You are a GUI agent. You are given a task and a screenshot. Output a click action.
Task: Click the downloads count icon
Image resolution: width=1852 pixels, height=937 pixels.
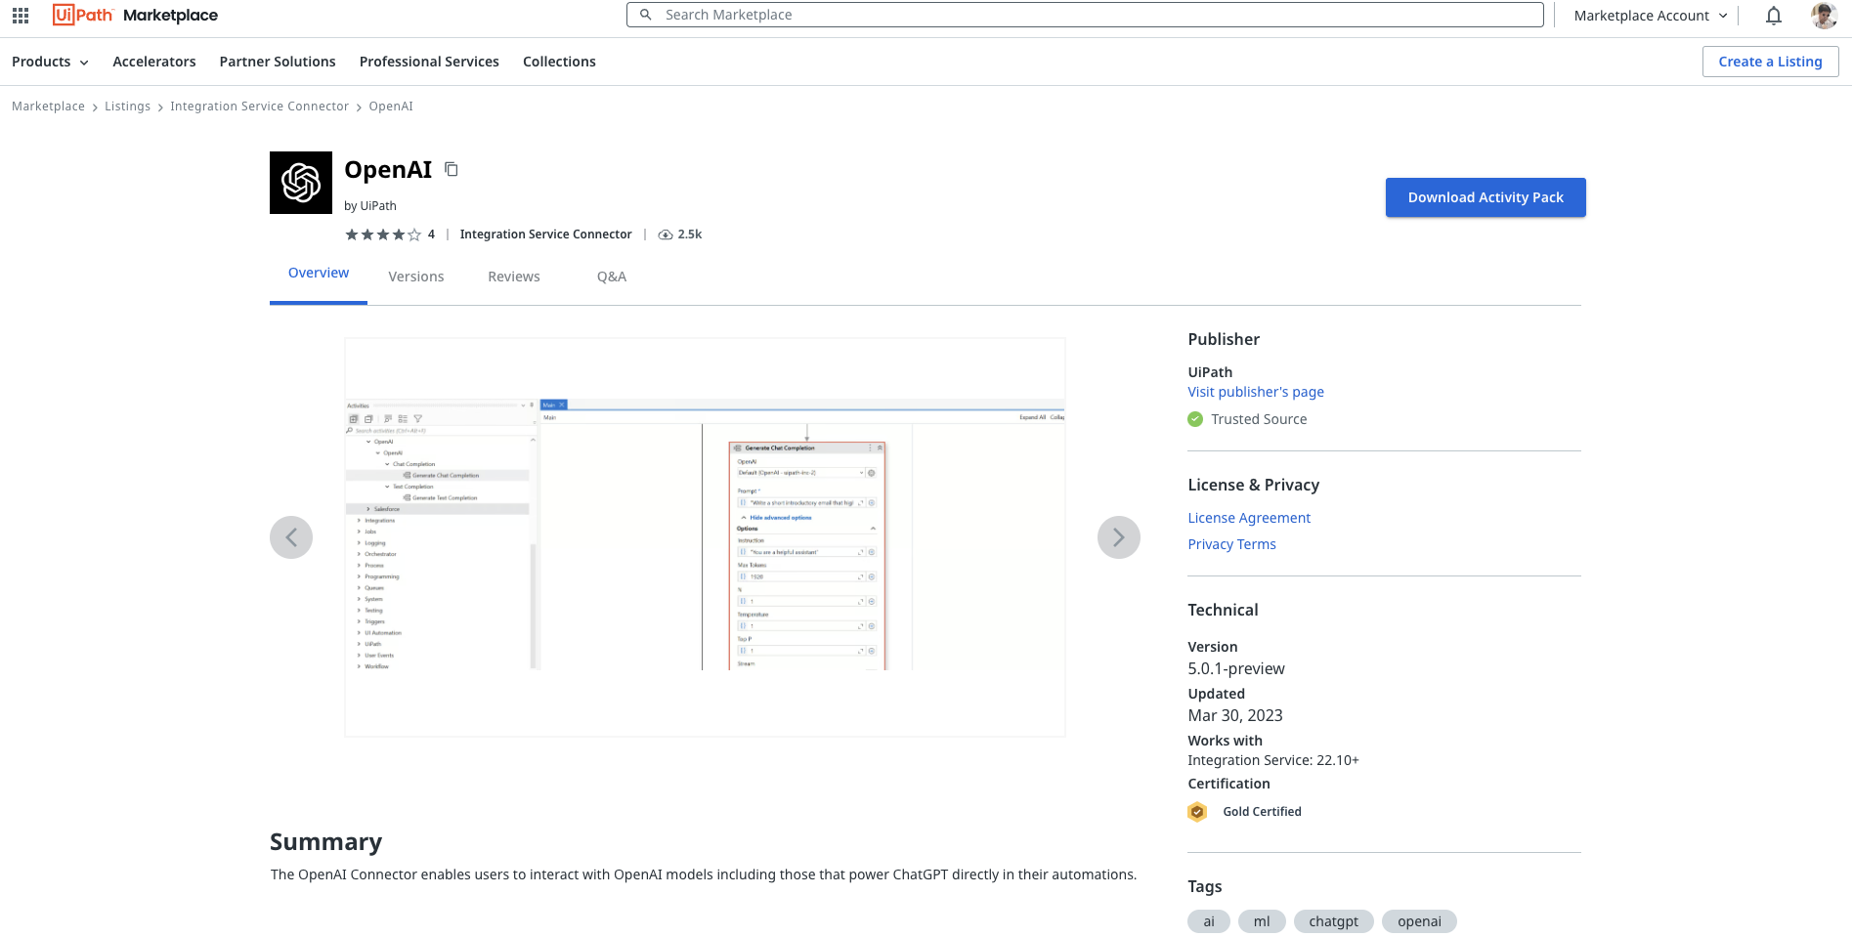[666, 234]
